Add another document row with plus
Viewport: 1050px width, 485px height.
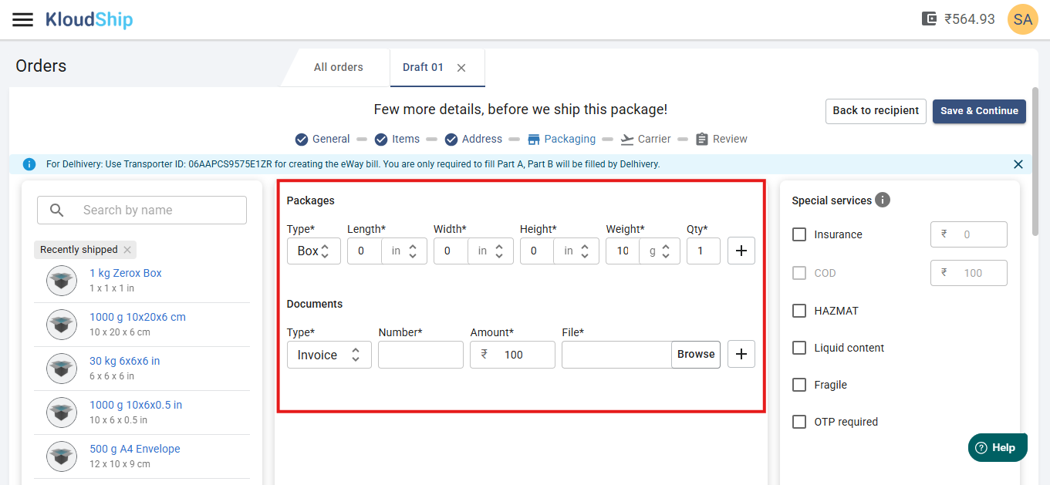741,355
